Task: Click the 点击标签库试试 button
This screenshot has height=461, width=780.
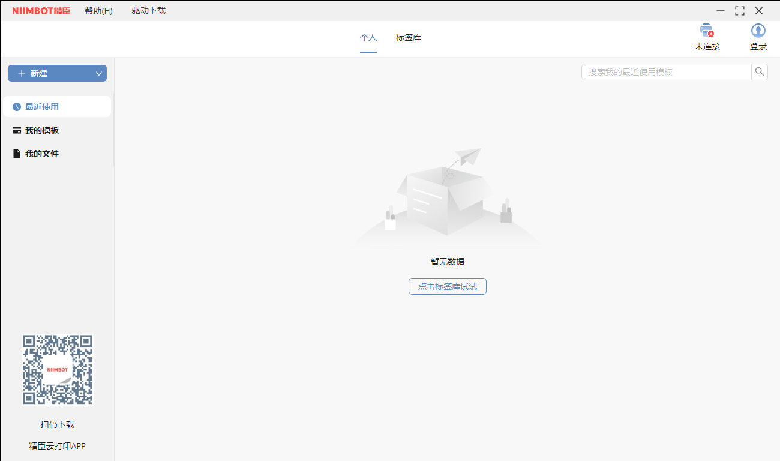Action: pos(447,286)
